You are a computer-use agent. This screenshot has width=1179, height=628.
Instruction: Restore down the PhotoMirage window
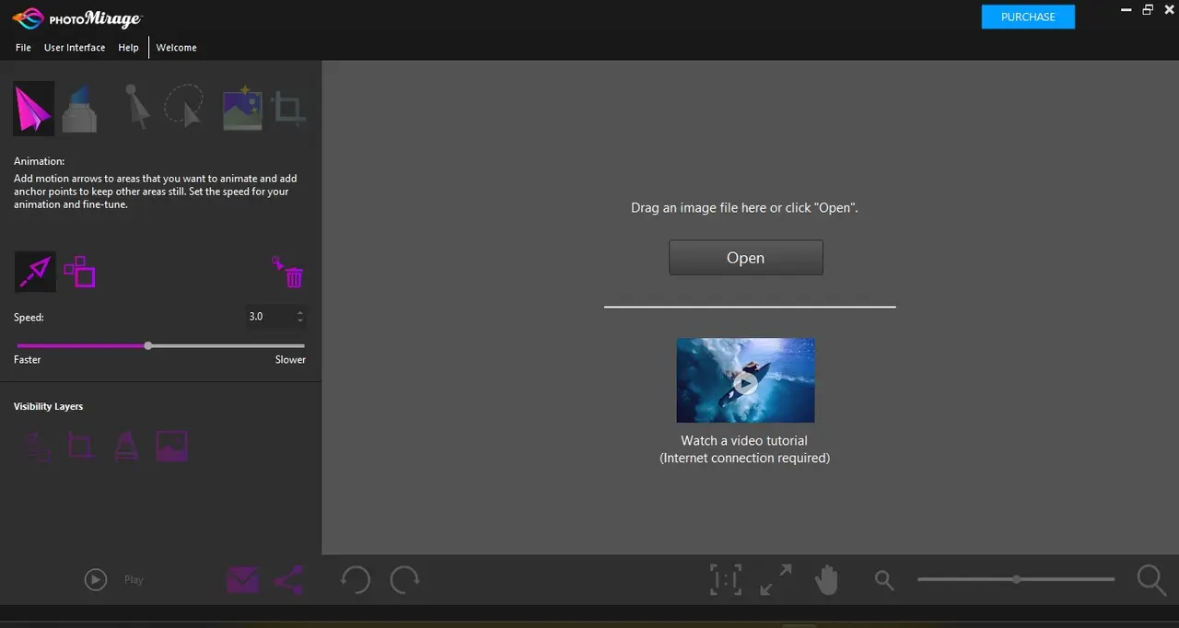pos(1148,10)
